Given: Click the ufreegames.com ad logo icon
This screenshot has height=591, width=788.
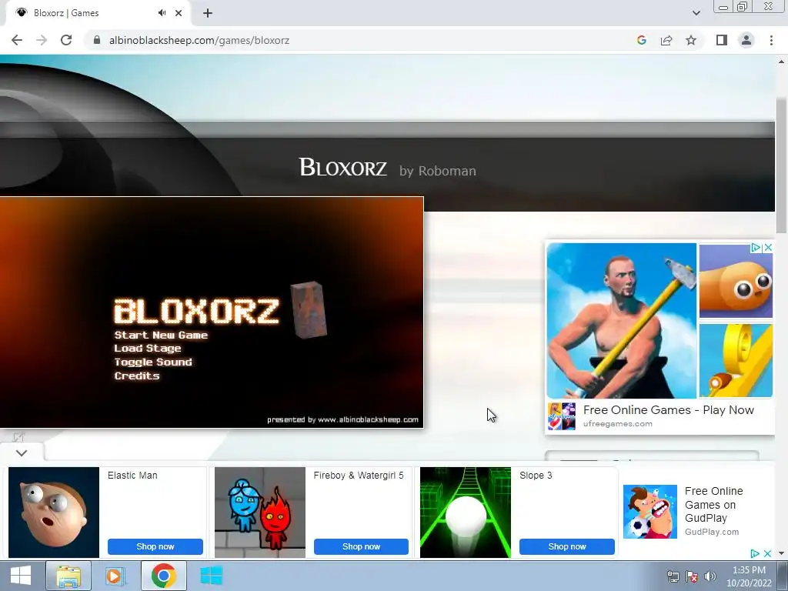Looking at the screenshot, I should pyautogui.click(x=561, y=416).
